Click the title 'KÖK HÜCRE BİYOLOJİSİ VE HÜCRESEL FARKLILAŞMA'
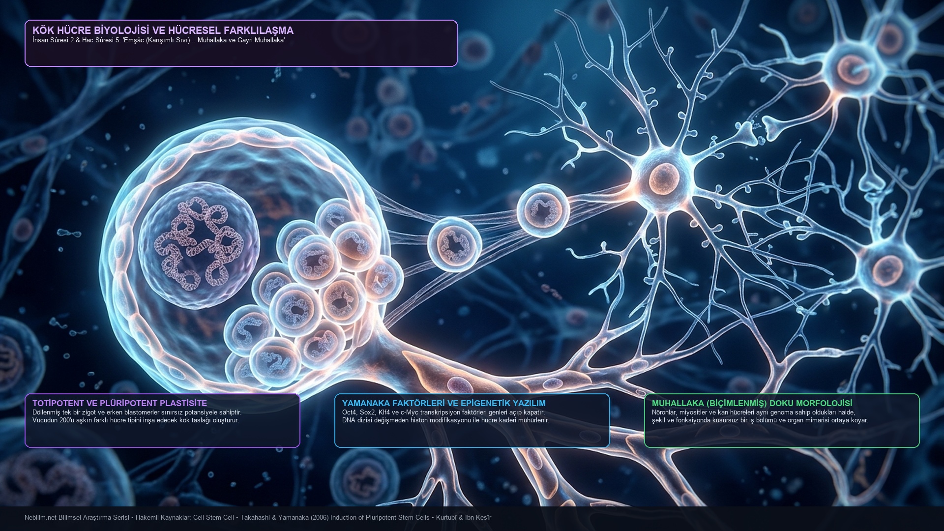 tap(163, 30)
